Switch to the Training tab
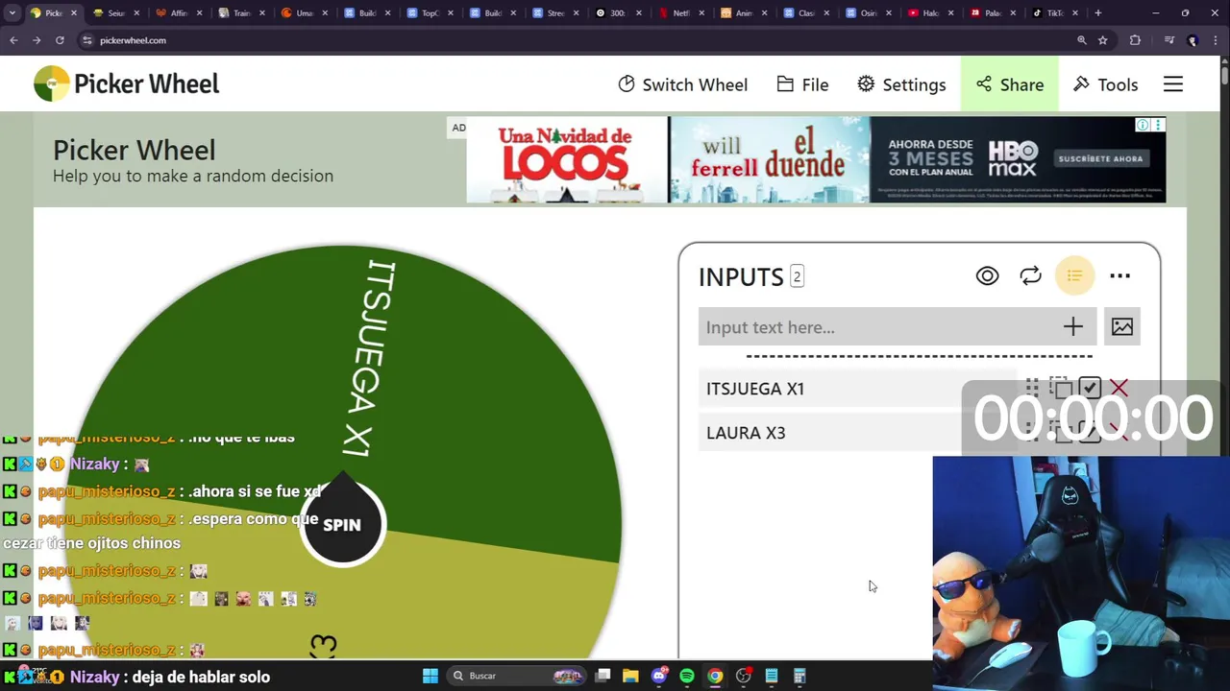1230x691 pixels. pyautogui.click(x=241, y=13)
